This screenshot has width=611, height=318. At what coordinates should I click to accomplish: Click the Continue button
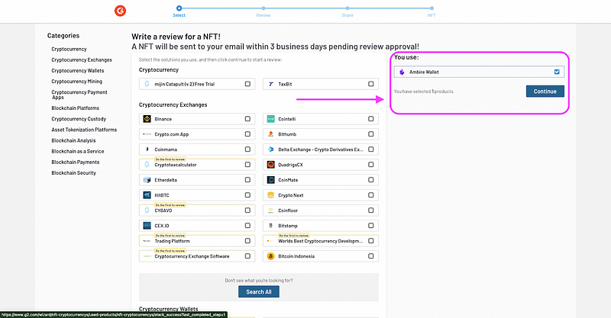pos(545,91)
